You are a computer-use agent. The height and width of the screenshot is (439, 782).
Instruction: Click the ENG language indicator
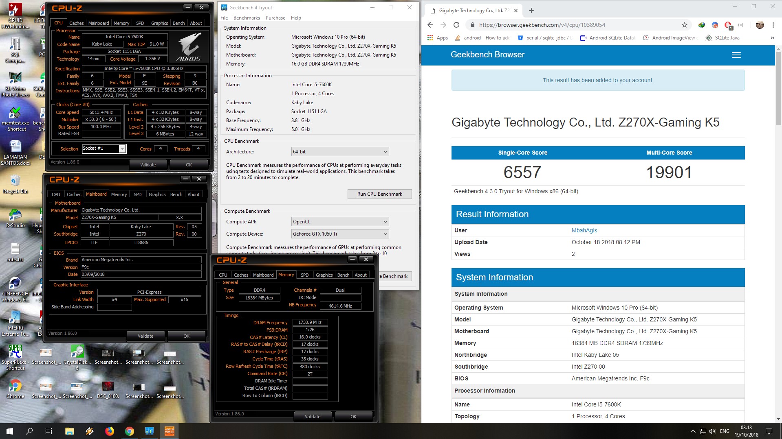click(725, 431)
